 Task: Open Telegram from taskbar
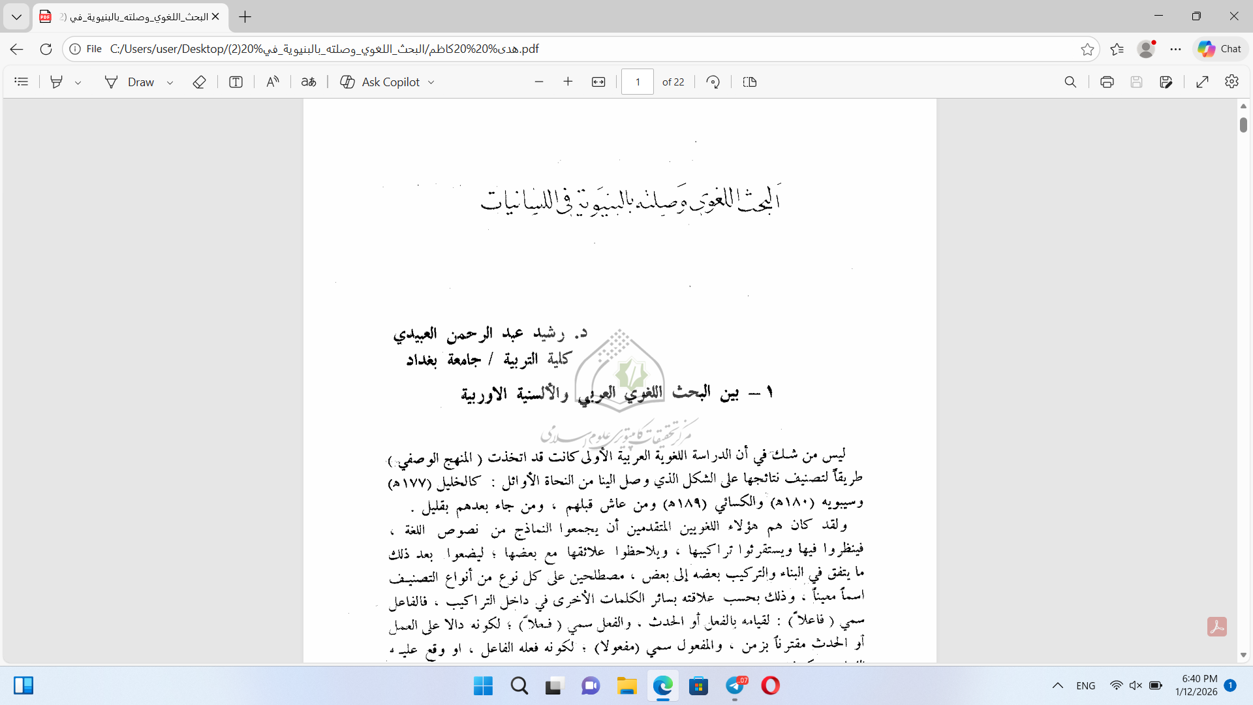[735, 685]
